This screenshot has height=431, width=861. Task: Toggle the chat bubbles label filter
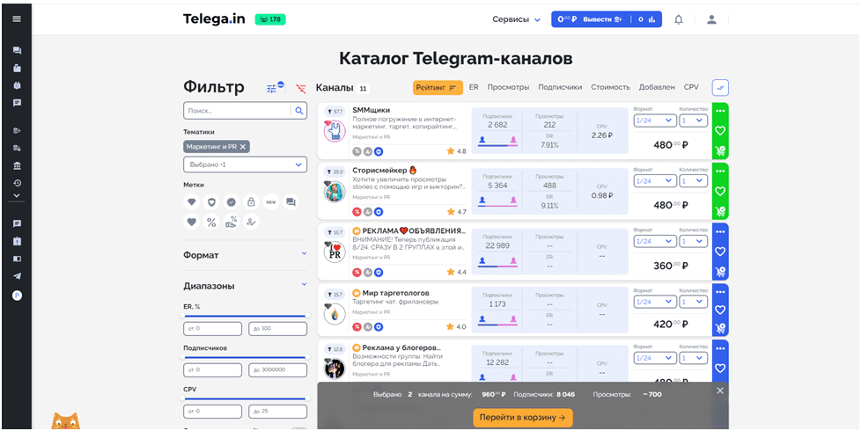(x=291, y=201)
